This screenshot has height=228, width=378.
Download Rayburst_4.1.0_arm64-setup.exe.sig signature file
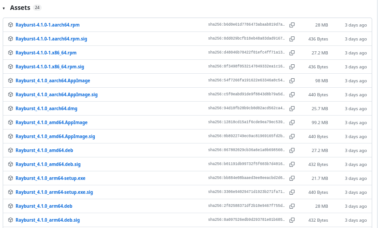[x=54, y=192]
